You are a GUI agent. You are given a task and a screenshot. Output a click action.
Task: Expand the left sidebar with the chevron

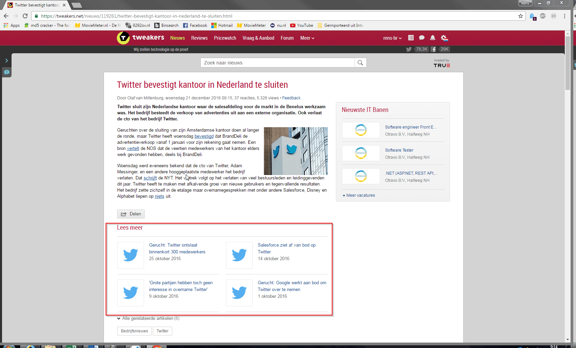click(x=6, y=60)
